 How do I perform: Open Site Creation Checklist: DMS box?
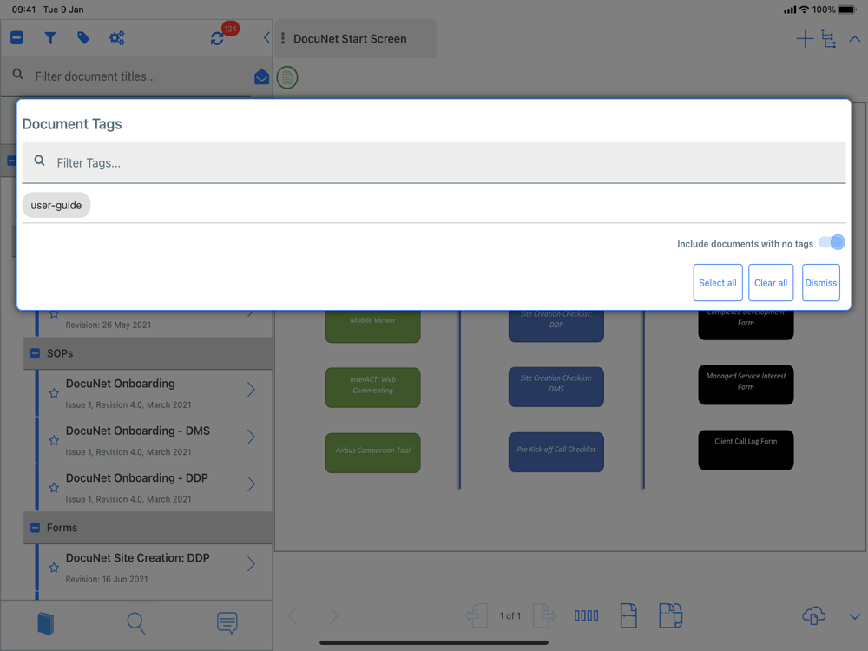point(556,386)
